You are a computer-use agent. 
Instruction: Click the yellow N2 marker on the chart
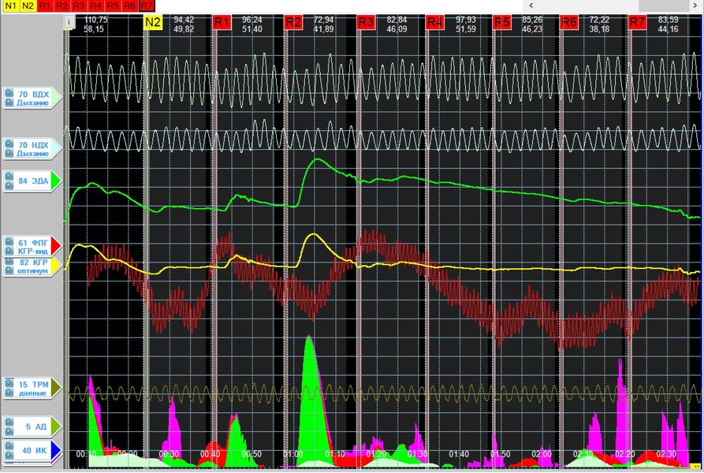152,22
